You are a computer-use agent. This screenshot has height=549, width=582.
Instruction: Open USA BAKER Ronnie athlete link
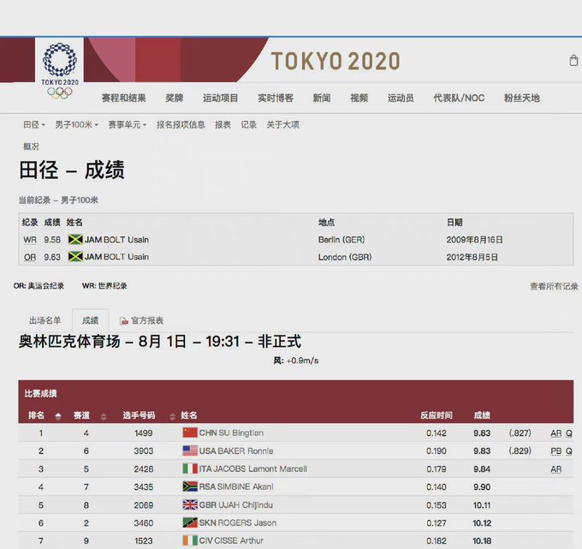(x=236, y=451)
